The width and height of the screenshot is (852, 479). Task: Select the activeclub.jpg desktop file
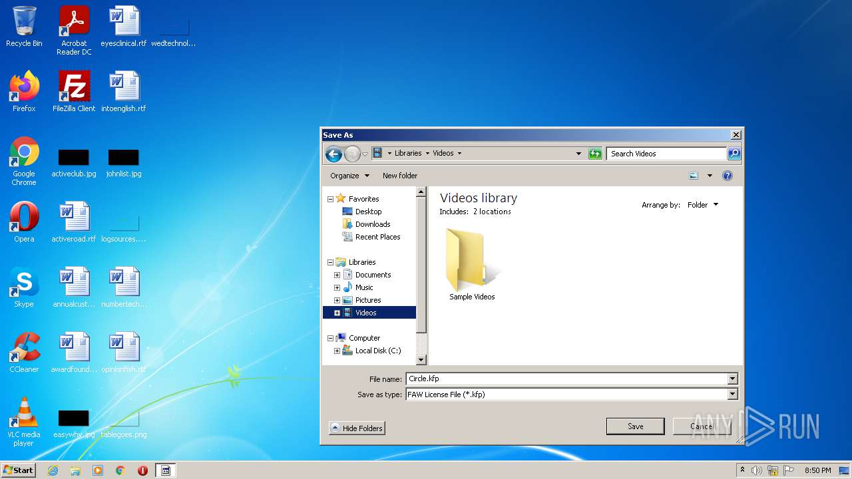click(74, 163)
